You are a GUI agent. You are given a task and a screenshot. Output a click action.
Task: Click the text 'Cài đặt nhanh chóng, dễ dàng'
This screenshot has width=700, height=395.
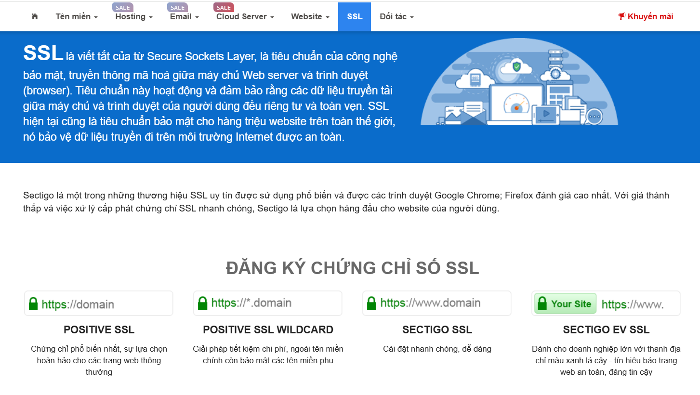pos(437,349)
